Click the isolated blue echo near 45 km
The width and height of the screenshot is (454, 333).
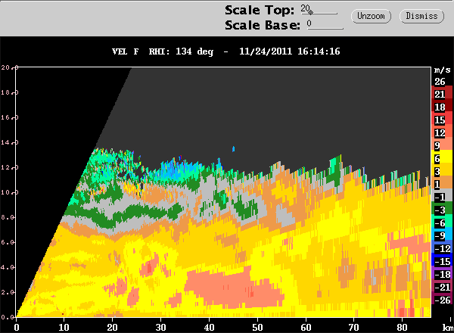[233, 149]
